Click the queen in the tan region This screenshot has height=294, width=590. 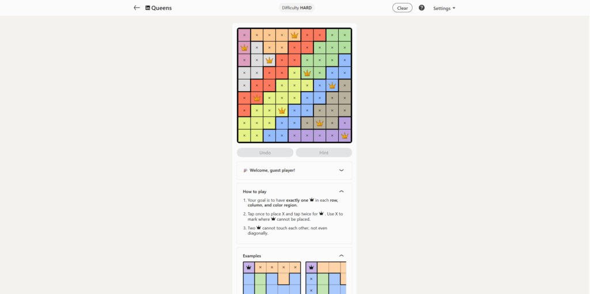click(x=320, y=123)
